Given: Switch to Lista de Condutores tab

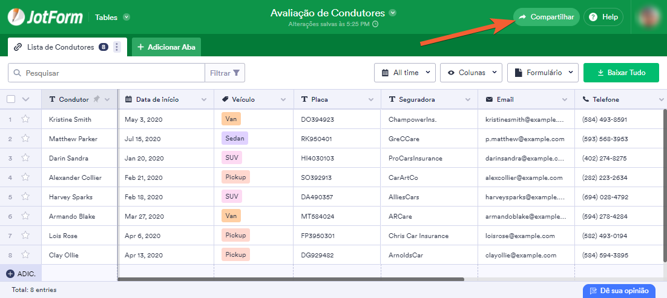Looking at the screenshot, I should click(60, 47).
